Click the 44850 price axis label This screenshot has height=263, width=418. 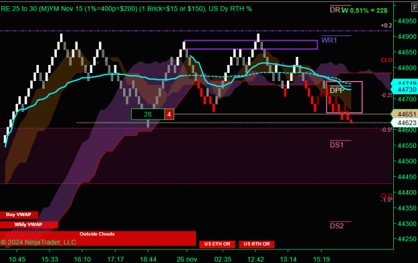tap(407, 52)
